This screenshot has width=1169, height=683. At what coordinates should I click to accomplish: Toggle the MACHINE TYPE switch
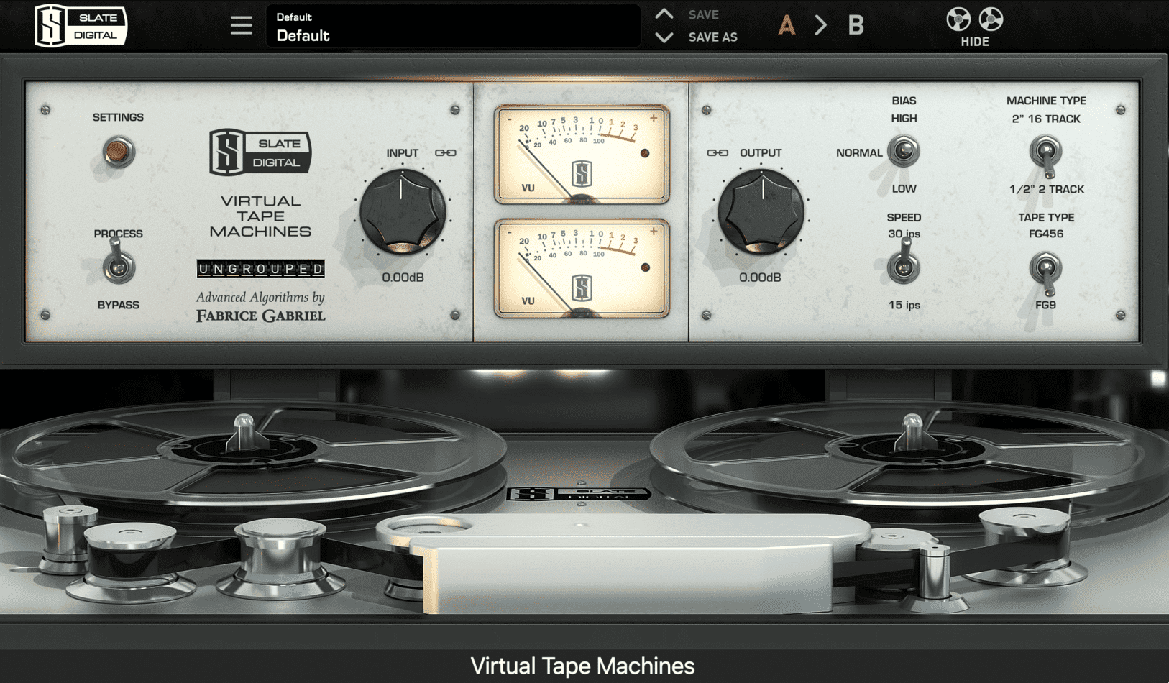coord(1046,156)
